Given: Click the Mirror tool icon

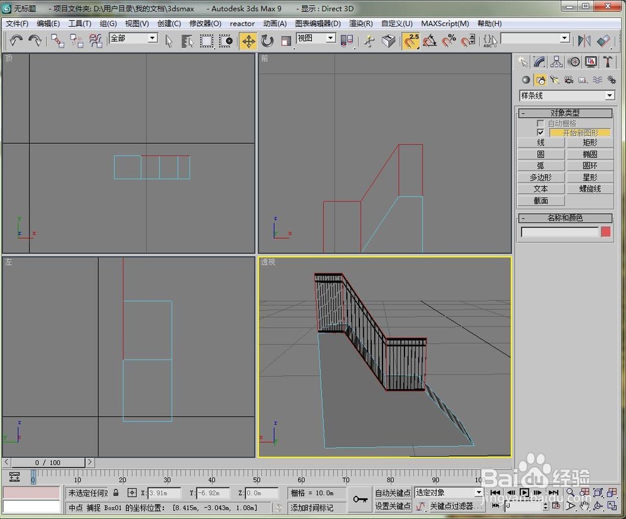Looking at the screenshot, I should click(584, 41).
